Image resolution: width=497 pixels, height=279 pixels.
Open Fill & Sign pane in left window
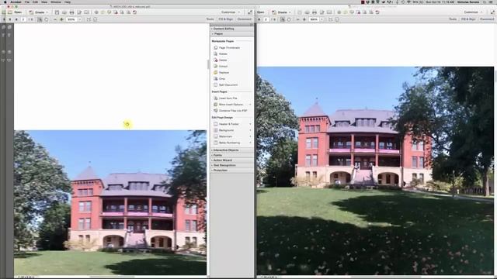click(226, 19)
